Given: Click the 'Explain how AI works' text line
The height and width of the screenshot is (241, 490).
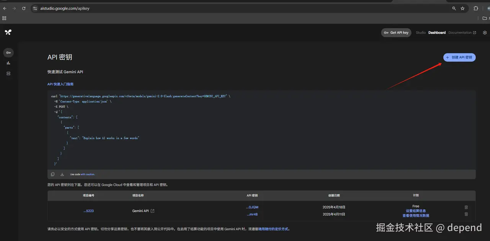Looking at the screenshot, I should coord(105,138).
